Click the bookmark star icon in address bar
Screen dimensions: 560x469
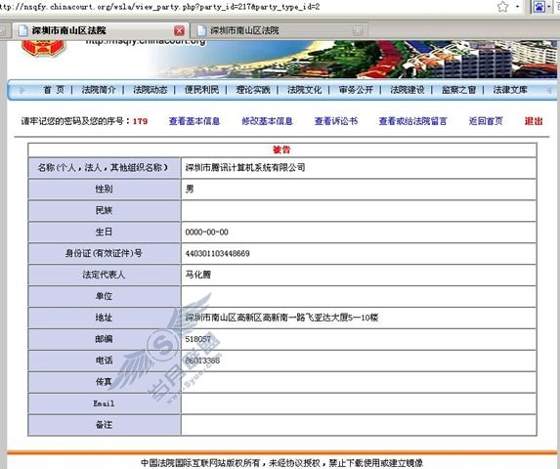pos(502,6)
